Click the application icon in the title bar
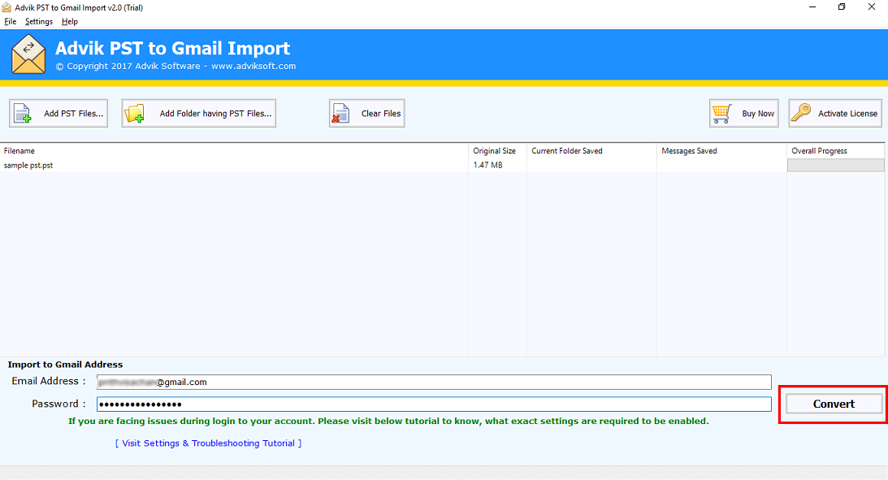This screenshot has width=888, height=480. click(6, 6)
